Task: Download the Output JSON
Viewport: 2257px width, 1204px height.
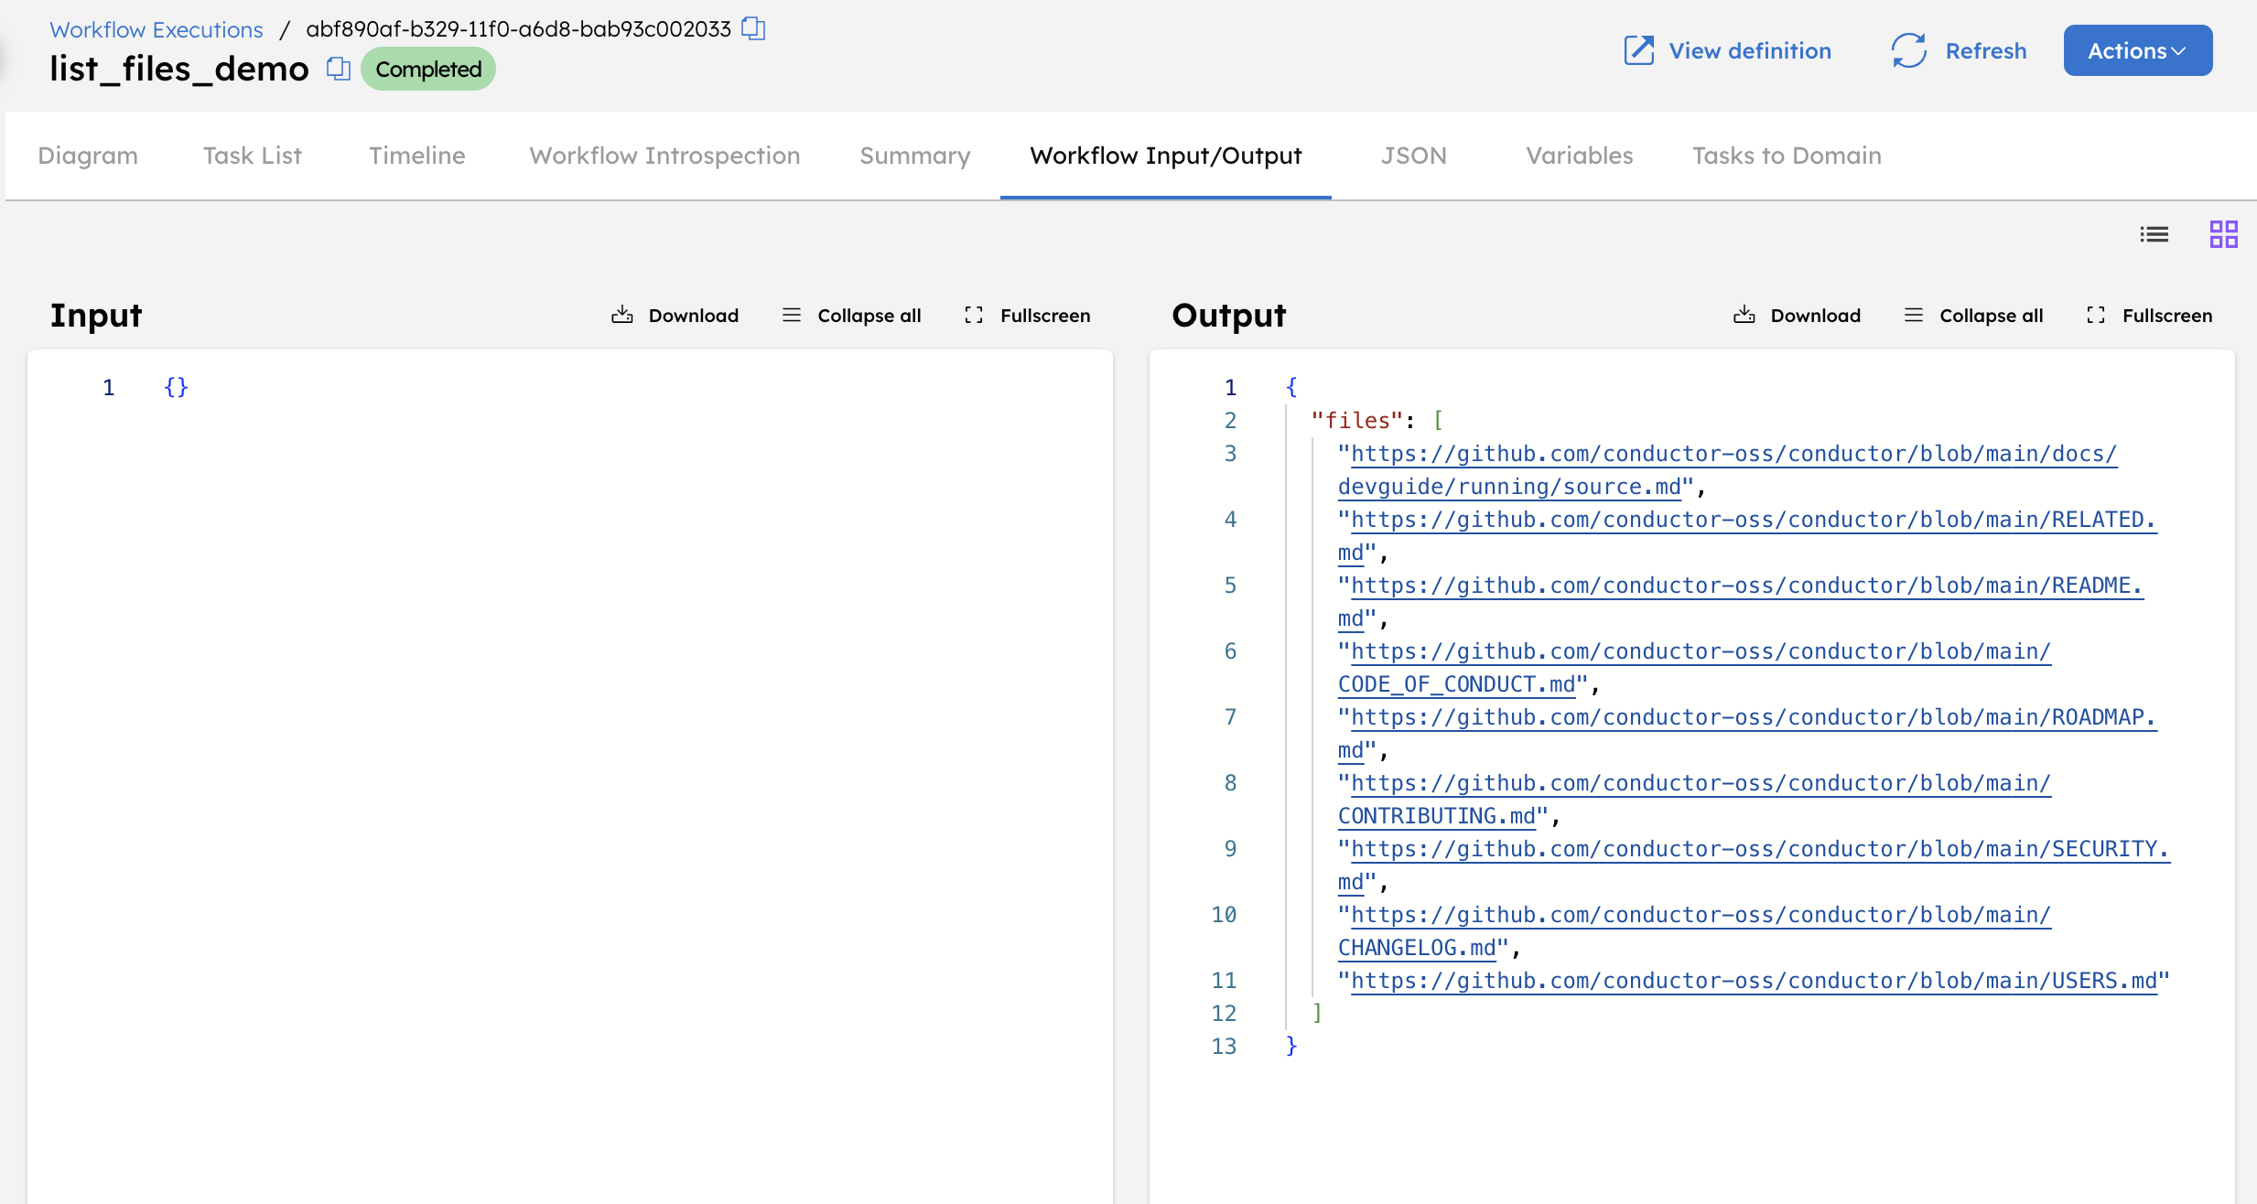Action: 1796,315
